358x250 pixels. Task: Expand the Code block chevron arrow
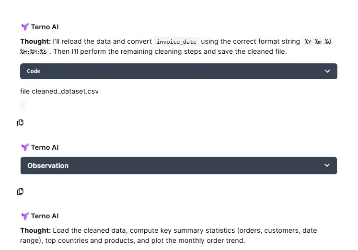pos(327,71)
